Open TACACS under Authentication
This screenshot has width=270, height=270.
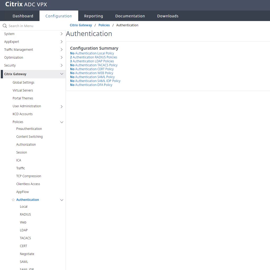pos(25,238)
